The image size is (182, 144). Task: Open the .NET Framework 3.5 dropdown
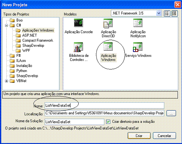pyautogui.click(x=159, y=13)
